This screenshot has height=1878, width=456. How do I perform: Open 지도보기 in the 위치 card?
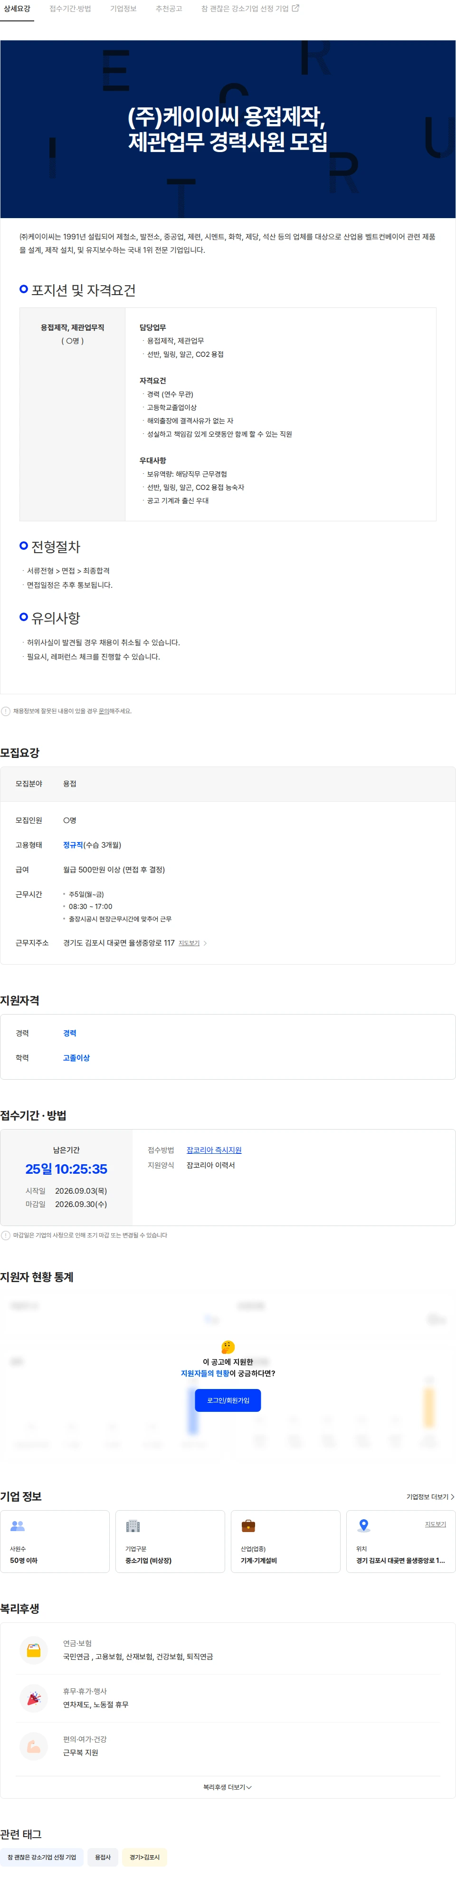click(x=436, y=1524)
